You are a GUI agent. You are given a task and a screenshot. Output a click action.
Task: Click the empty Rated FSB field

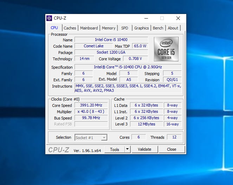[x=91, y=124]
